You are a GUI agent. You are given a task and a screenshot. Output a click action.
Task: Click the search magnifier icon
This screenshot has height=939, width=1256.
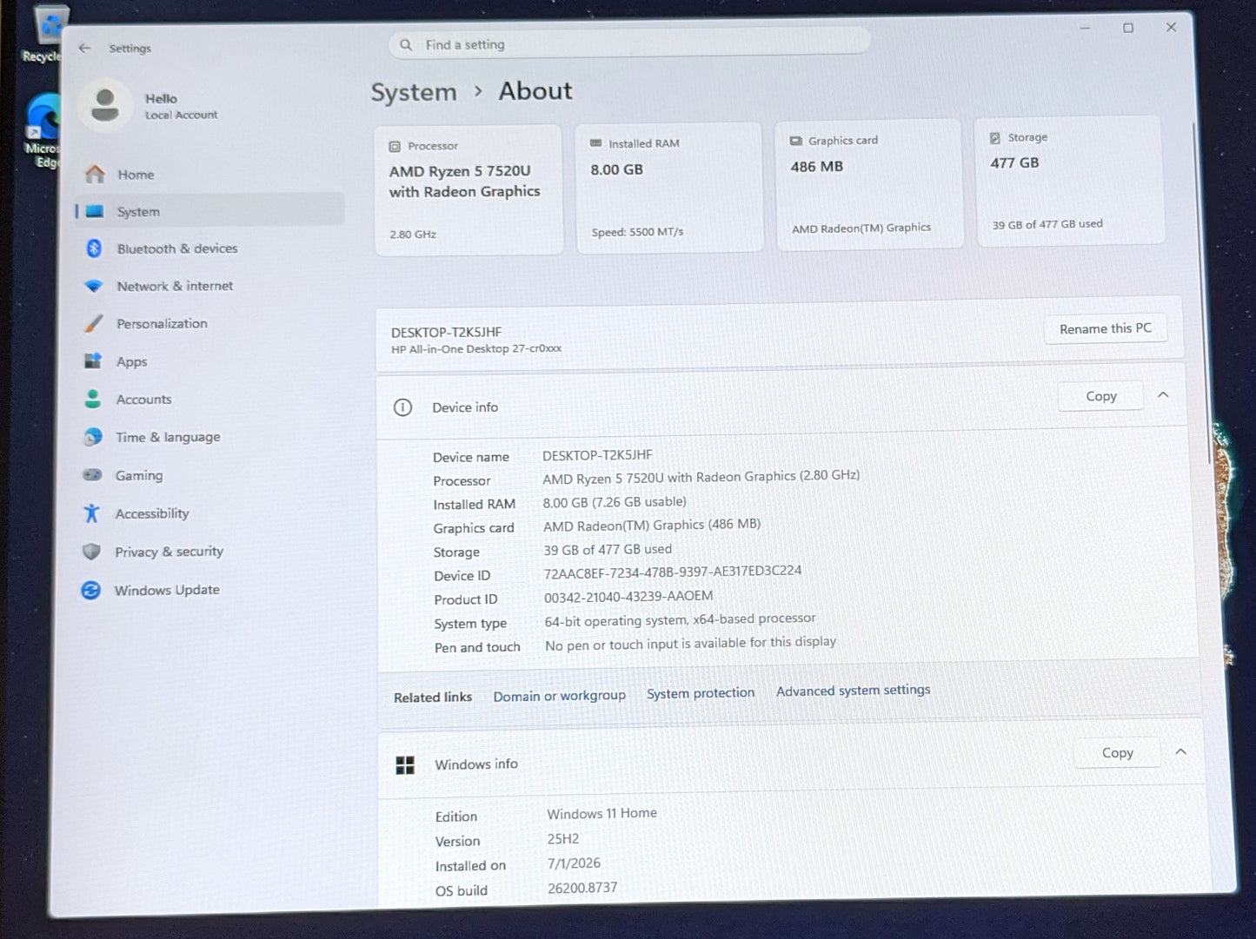[406, 44]
